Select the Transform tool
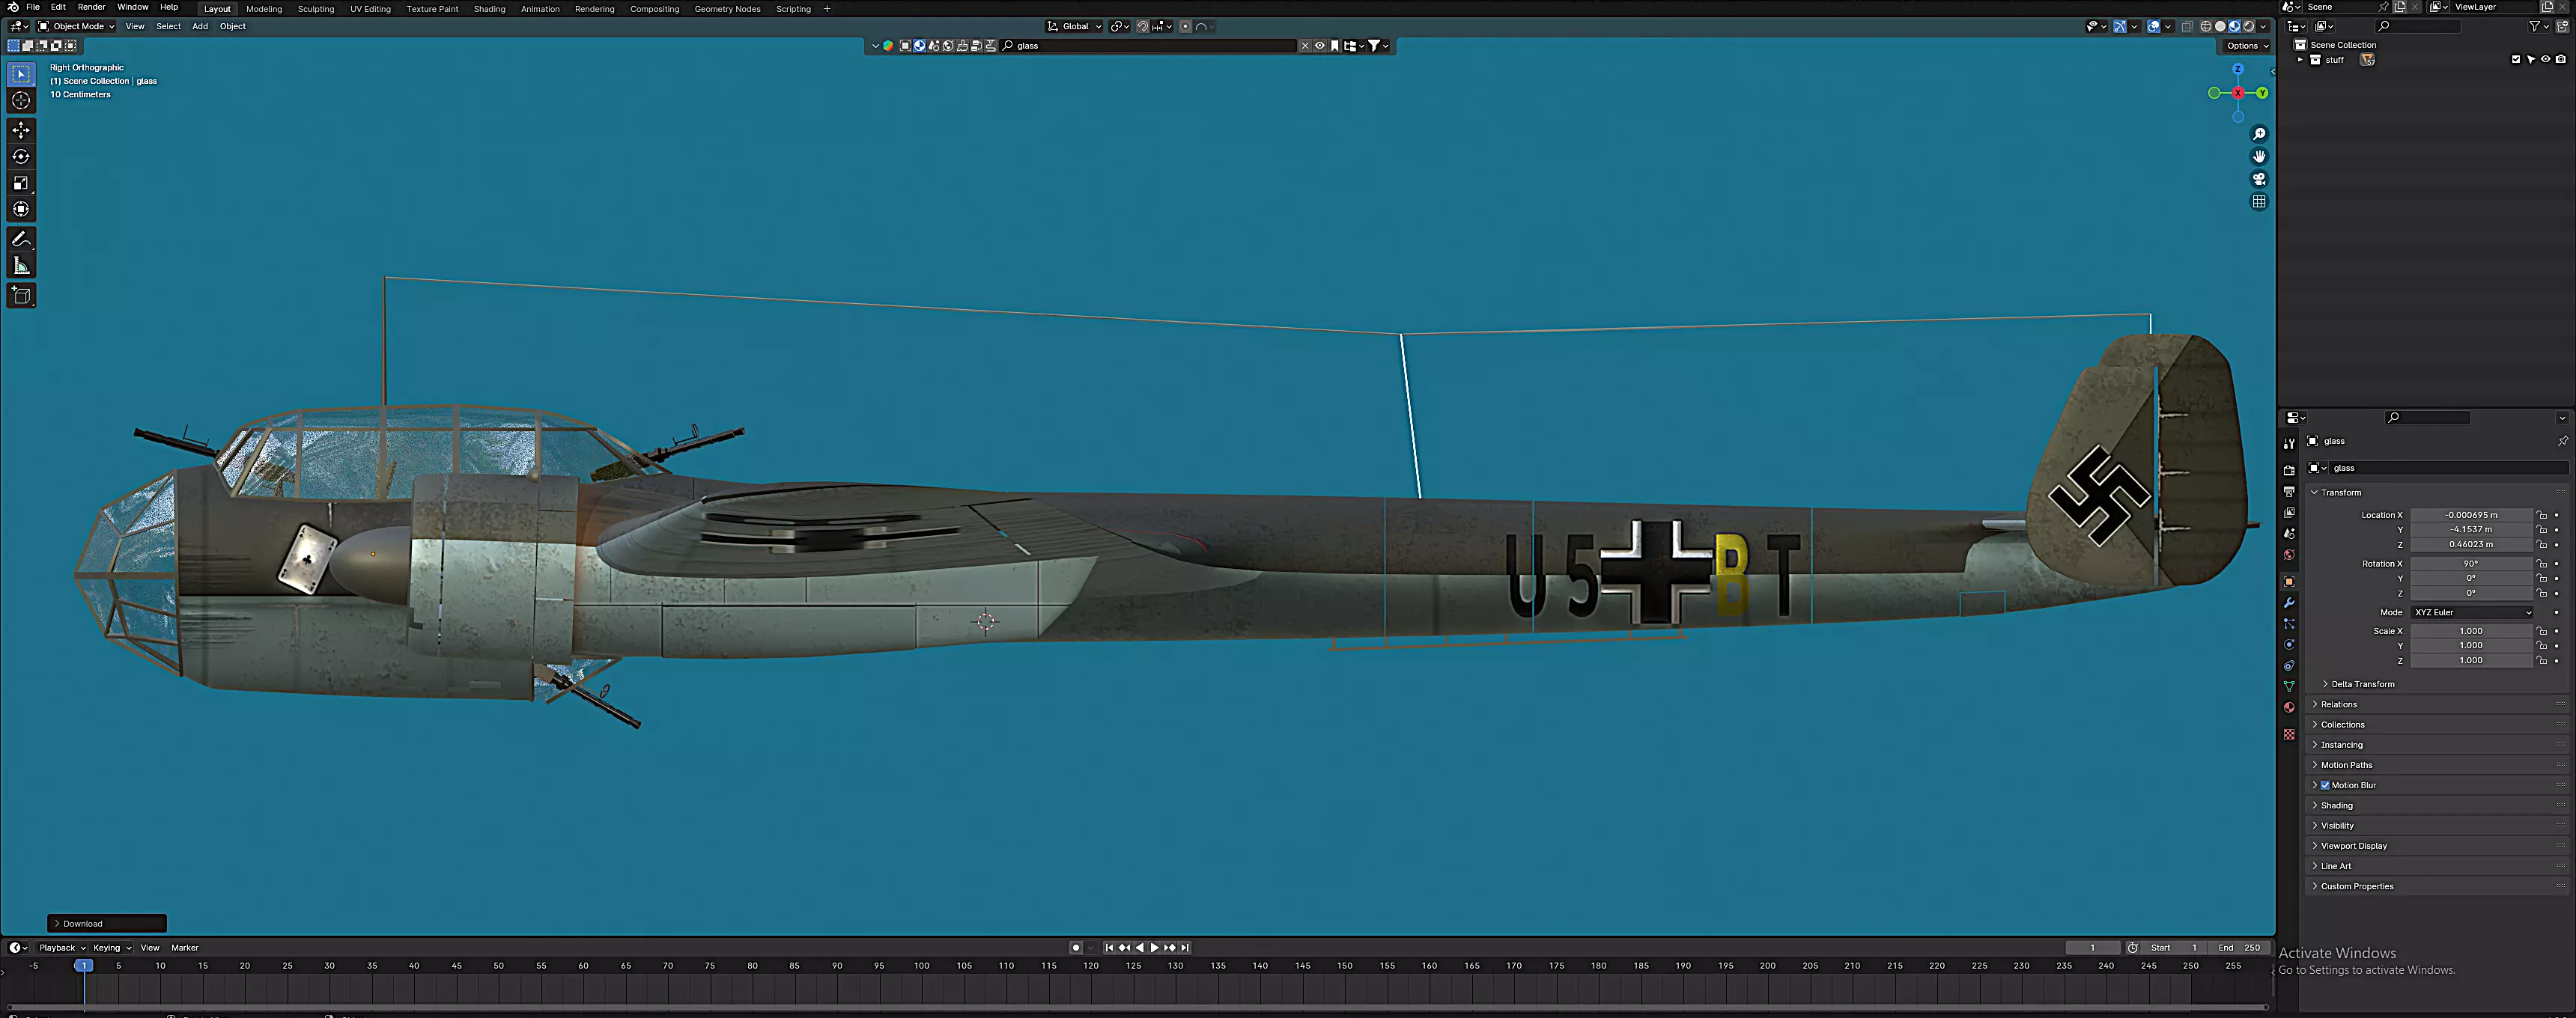Image resolution: width=2576 pixels, height=1018 pixels. pyautogui.click(x=21, y=209)
